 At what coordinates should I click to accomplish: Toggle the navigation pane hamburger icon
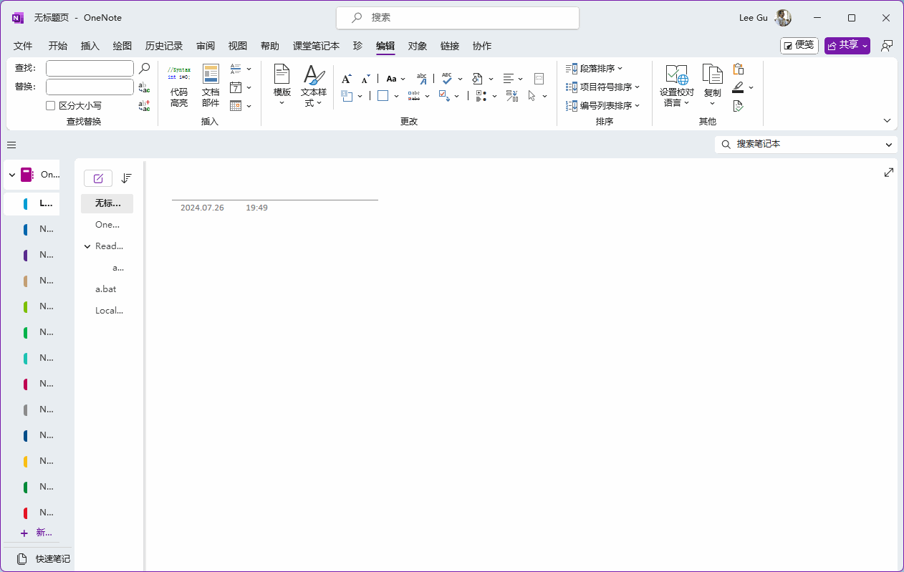[11, 145]
